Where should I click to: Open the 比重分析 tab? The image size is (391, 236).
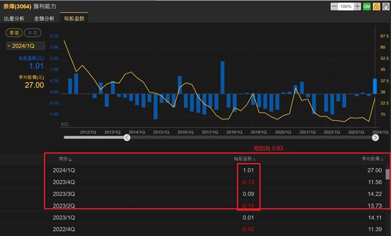(14, 19)
